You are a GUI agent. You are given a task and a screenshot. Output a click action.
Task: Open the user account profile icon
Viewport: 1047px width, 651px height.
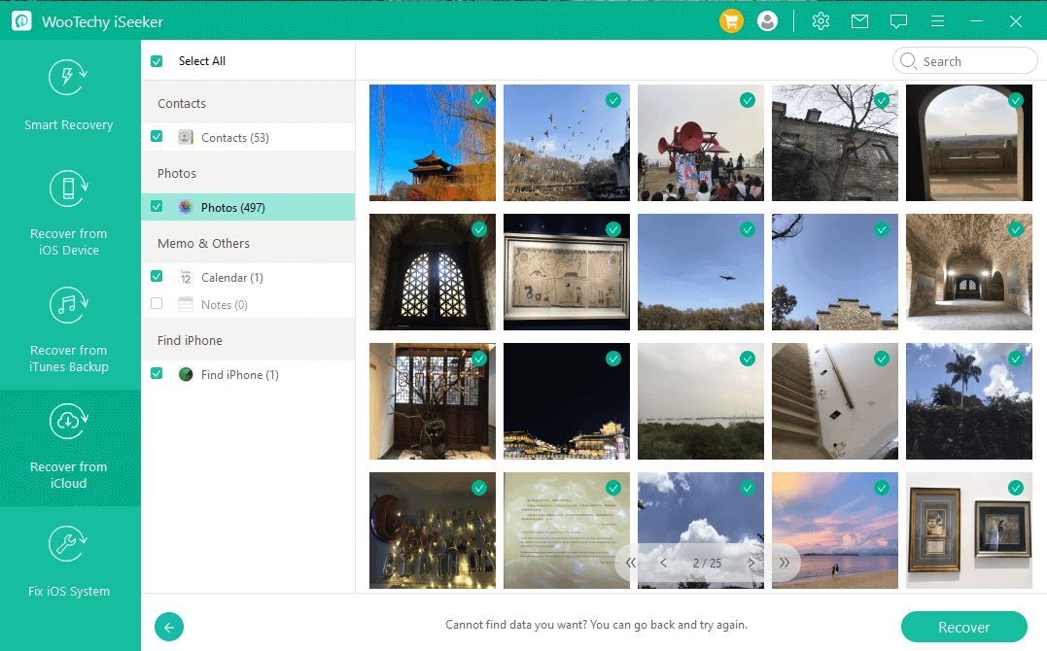coord(767,20)
